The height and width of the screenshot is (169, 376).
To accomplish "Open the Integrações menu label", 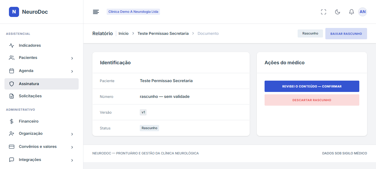I will (30, 160).
